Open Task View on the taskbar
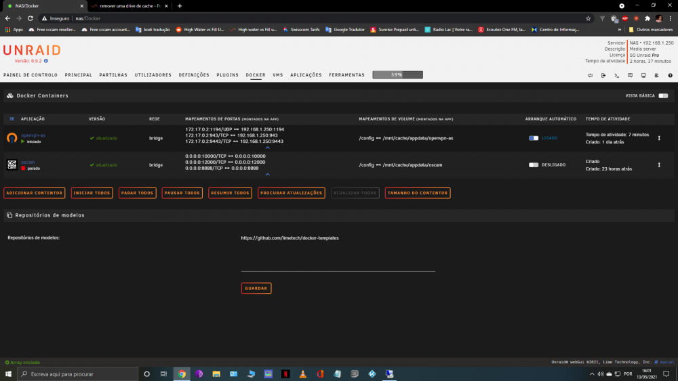 (x=163, y=374)
